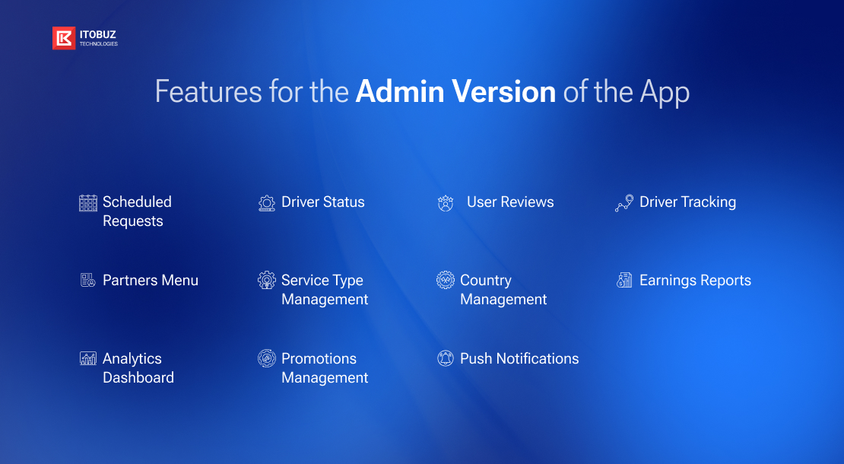Viewport: 844px width, 464px height.
Task: Select the 'Driver Status' label
Action: point(323,202)
